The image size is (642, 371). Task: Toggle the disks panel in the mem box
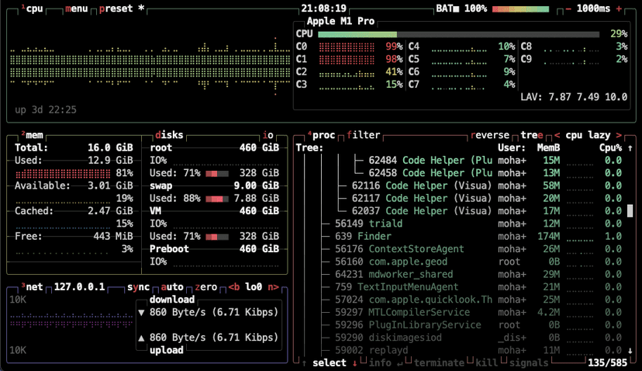(169, 135)
